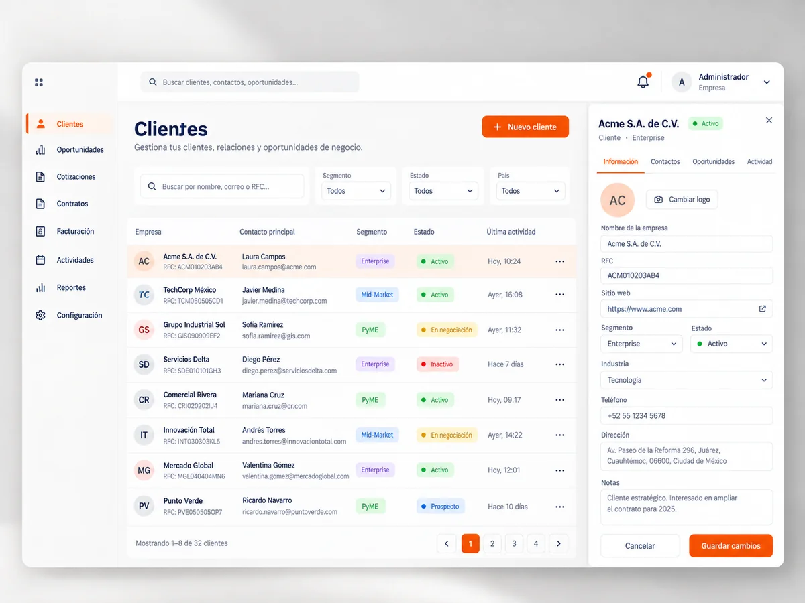Open row actions for Punto Verde
805x603 pixels.
560,507
